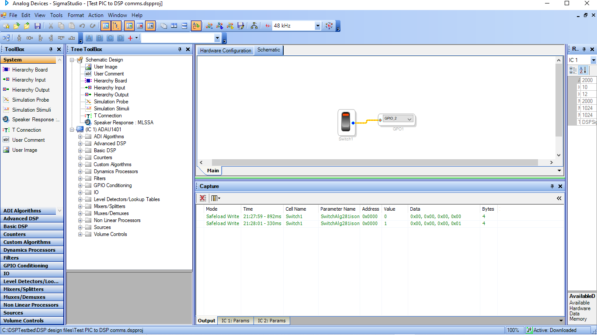Screen dimensions: 597x335
Task: Toggle the Capture panel auto-hide pin
Action: (x=552, y=186)
